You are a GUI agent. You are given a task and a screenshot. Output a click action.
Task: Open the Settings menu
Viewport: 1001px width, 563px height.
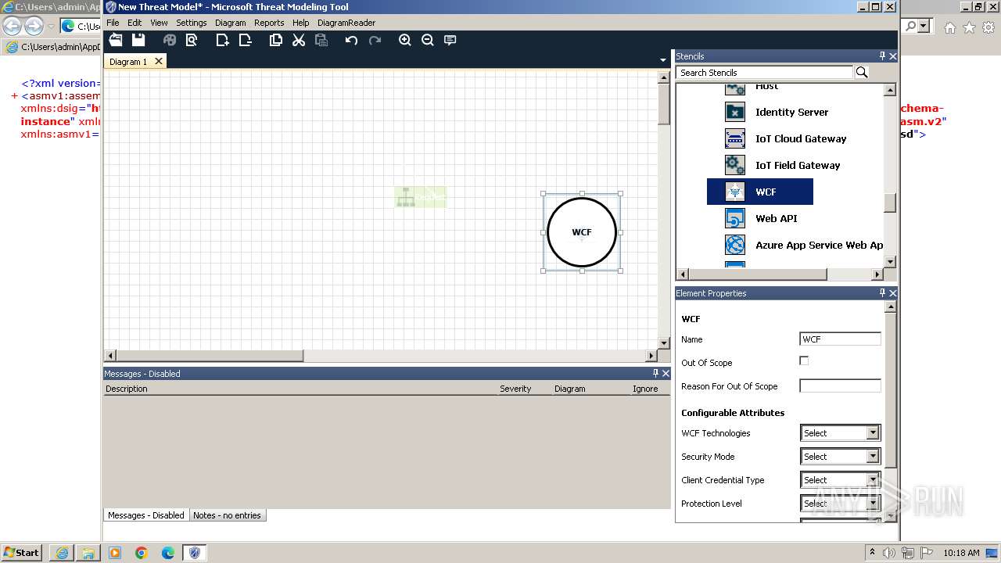(x=192, y=23)
